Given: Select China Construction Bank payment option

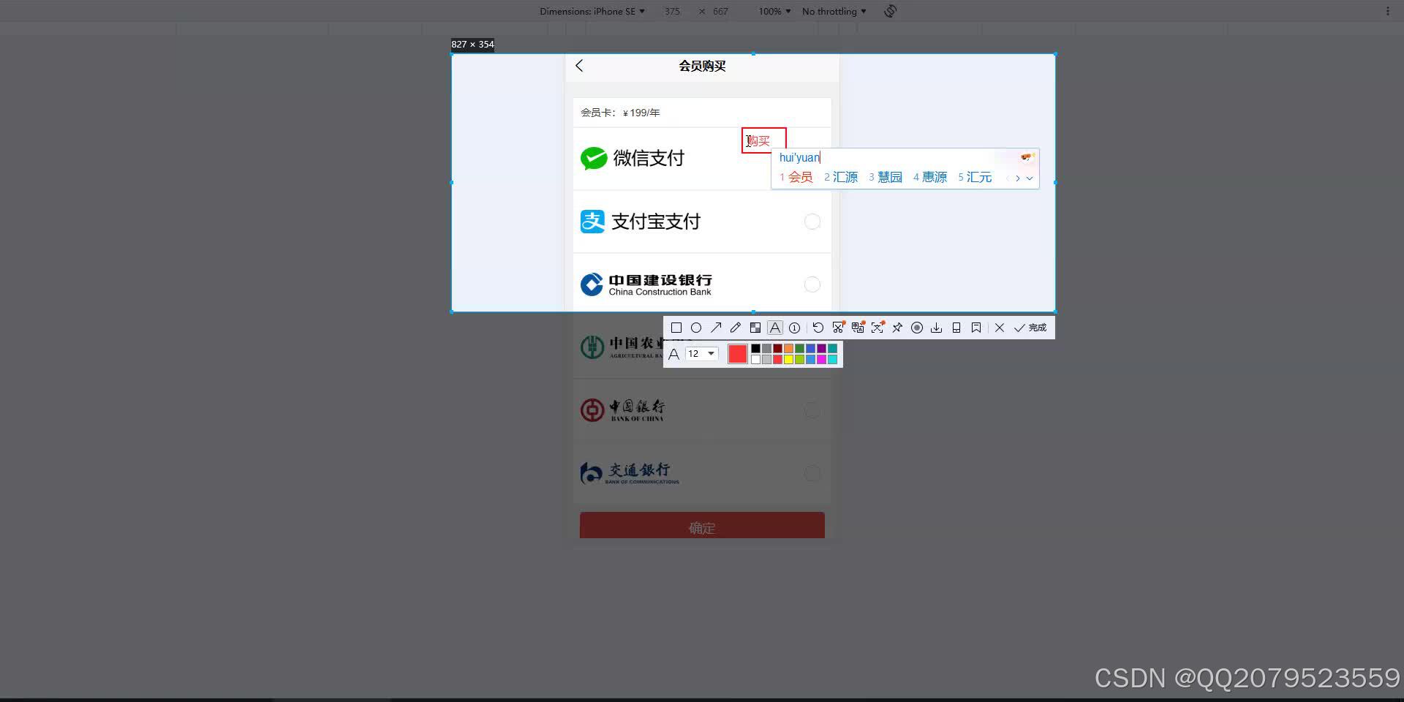Looking at the screenshot, I should pos(812,284).
